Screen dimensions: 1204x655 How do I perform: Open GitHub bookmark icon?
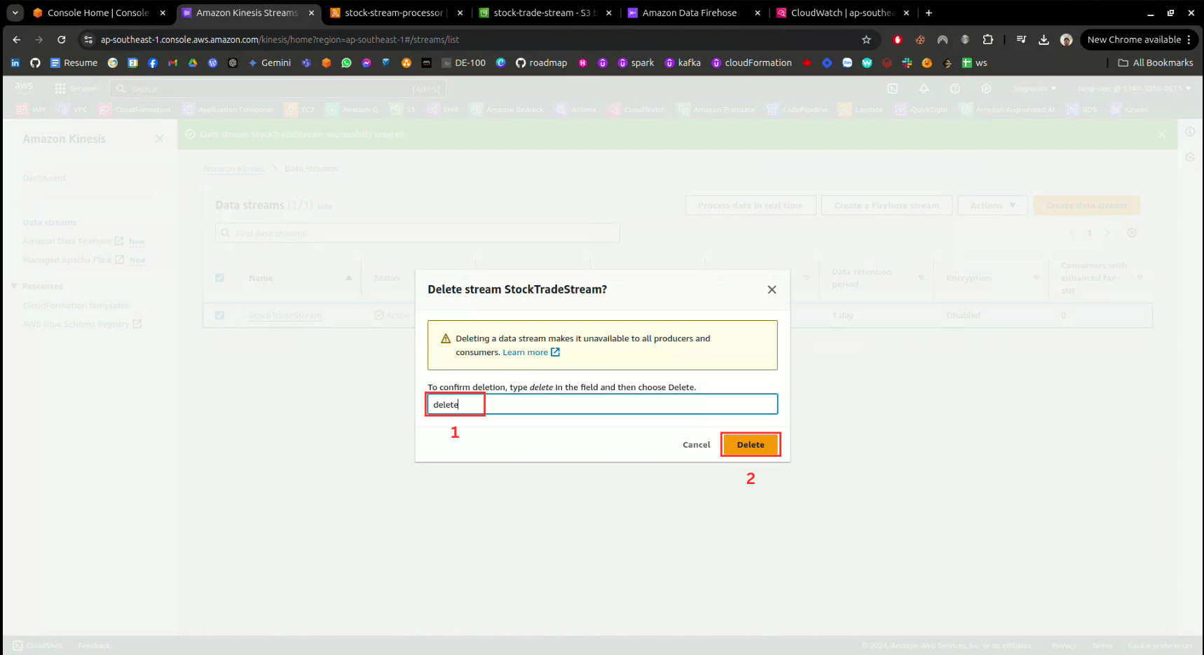(x=35, y=63)
